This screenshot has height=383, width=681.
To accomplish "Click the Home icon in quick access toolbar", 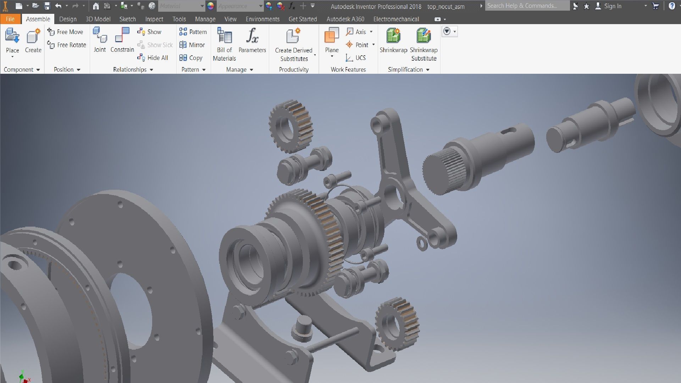I will click(96, 6).
